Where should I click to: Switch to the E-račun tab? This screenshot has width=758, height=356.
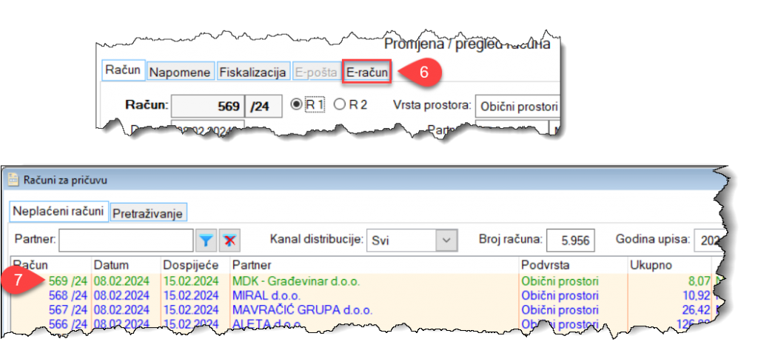[x=367, y=72]
